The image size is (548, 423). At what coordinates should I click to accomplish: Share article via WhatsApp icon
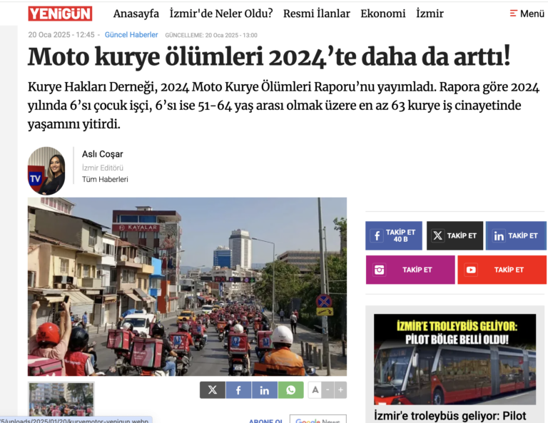[291, 389]
